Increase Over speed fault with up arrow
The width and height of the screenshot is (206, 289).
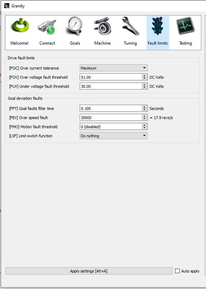point(145,116)
